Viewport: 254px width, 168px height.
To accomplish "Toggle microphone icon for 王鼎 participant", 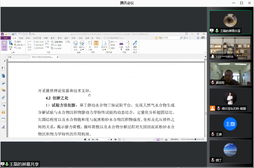I will coord(213,134).
